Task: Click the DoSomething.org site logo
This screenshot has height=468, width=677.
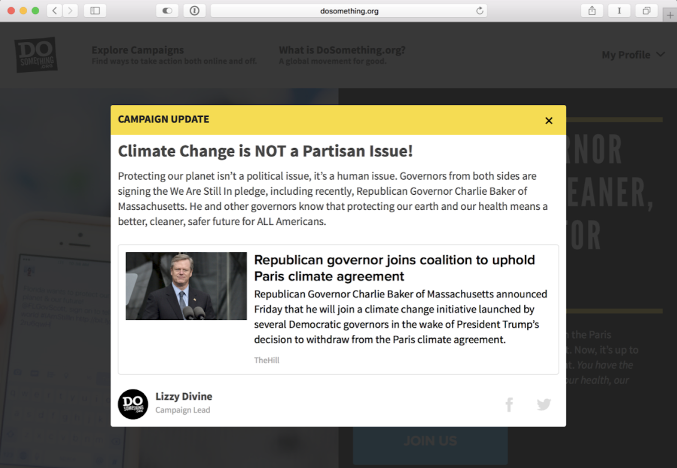Action: [x=36, y=55]
